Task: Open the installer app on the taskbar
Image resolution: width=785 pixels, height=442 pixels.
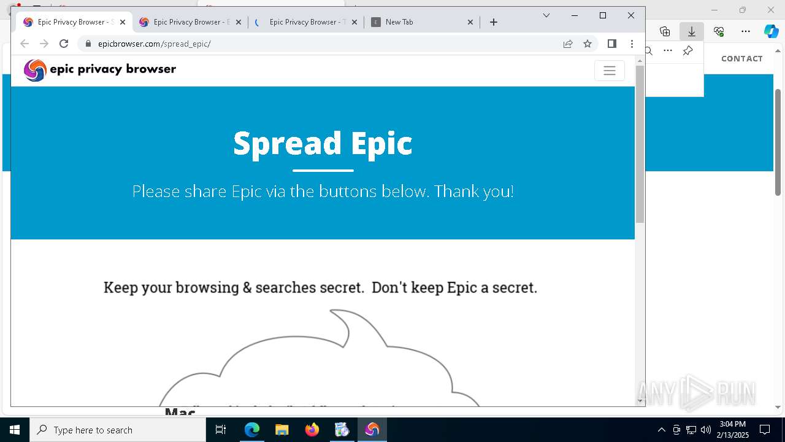Action: pyautogui.click(x=342, y=430)
